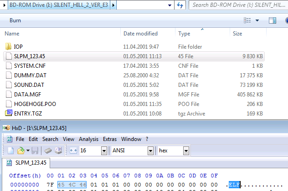
Task: Click the refresh arrows icon in address bar
Action: click(x=180, y=5)
